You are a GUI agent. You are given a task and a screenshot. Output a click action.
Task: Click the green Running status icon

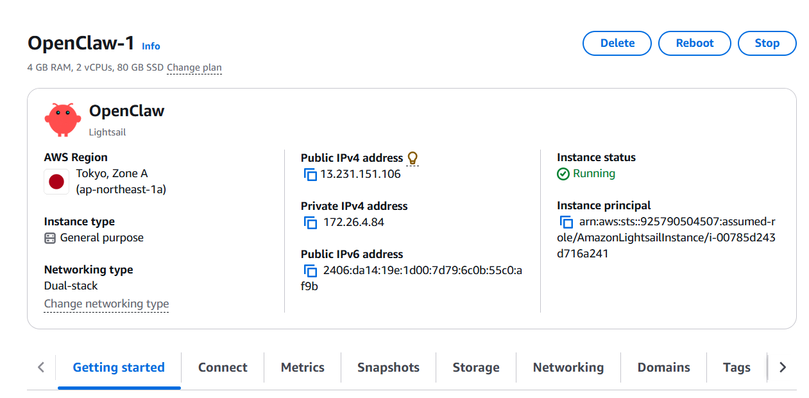pyautogui.click(x=563, y=174)
